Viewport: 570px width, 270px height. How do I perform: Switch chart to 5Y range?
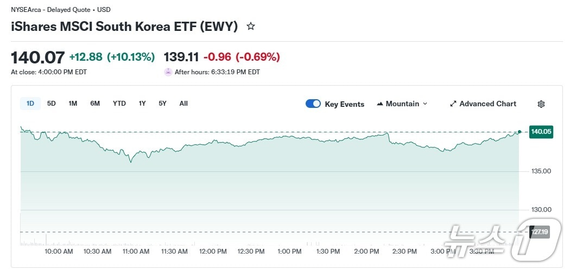point(162,104)
